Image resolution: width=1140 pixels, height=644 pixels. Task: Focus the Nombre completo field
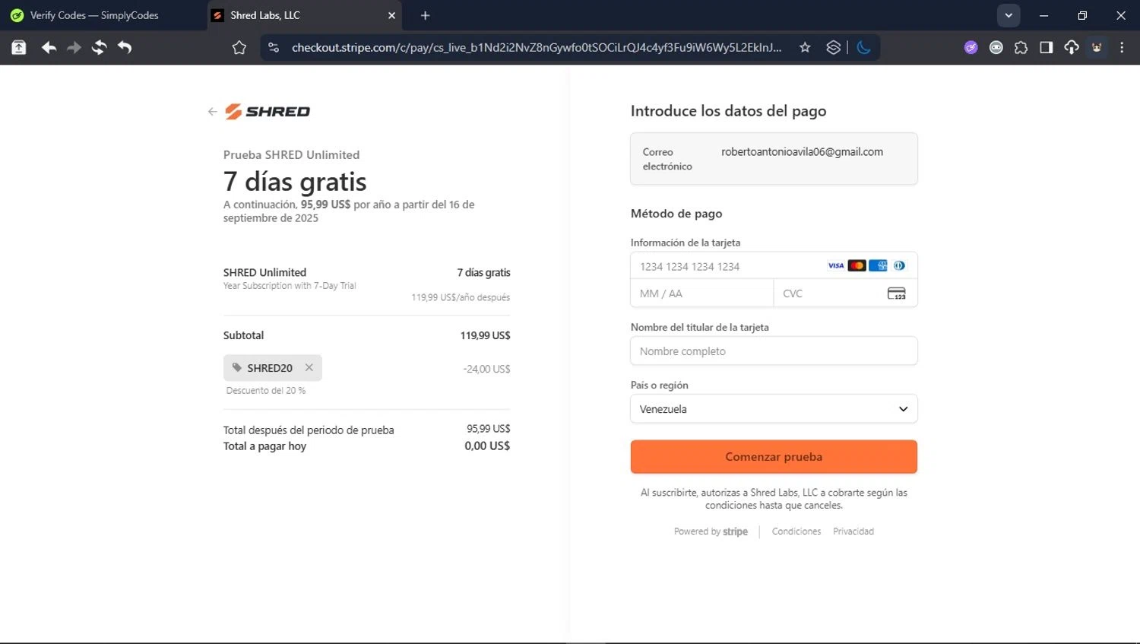[774, 351]
